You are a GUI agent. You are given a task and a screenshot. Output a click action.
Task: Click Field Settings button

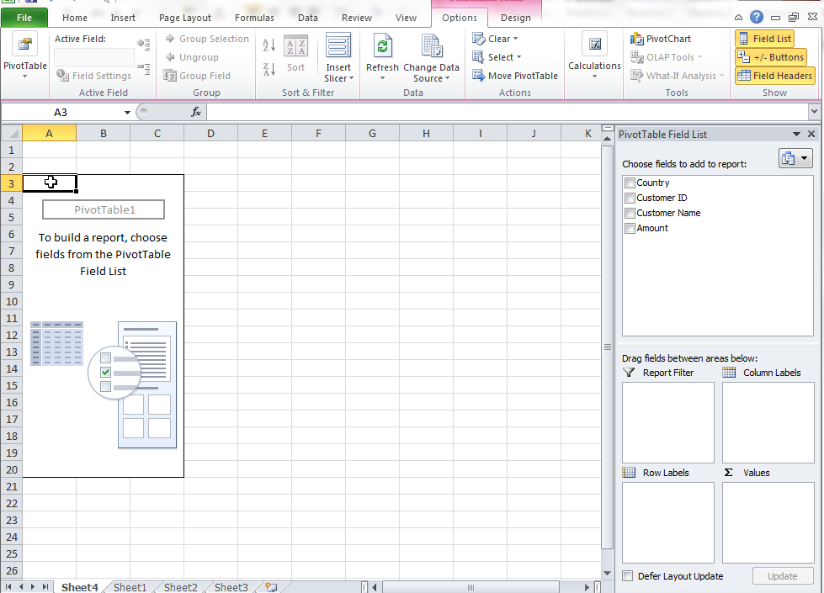click(x=93, y=76)
